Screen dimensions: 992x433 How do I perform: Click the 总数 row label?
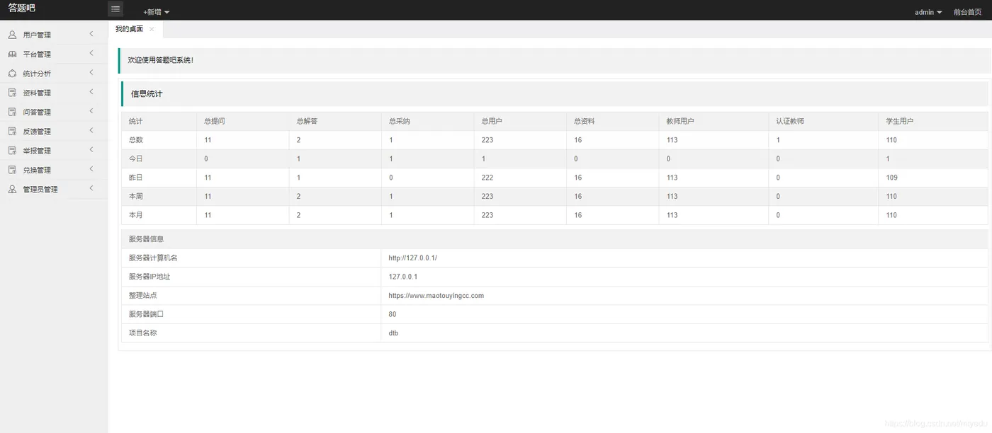click(136, 140)
